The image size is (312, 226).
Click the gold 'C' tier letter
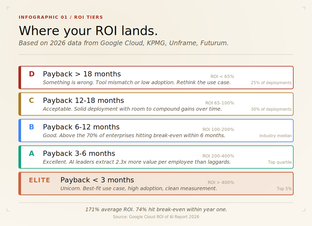(x=31, y=100)
